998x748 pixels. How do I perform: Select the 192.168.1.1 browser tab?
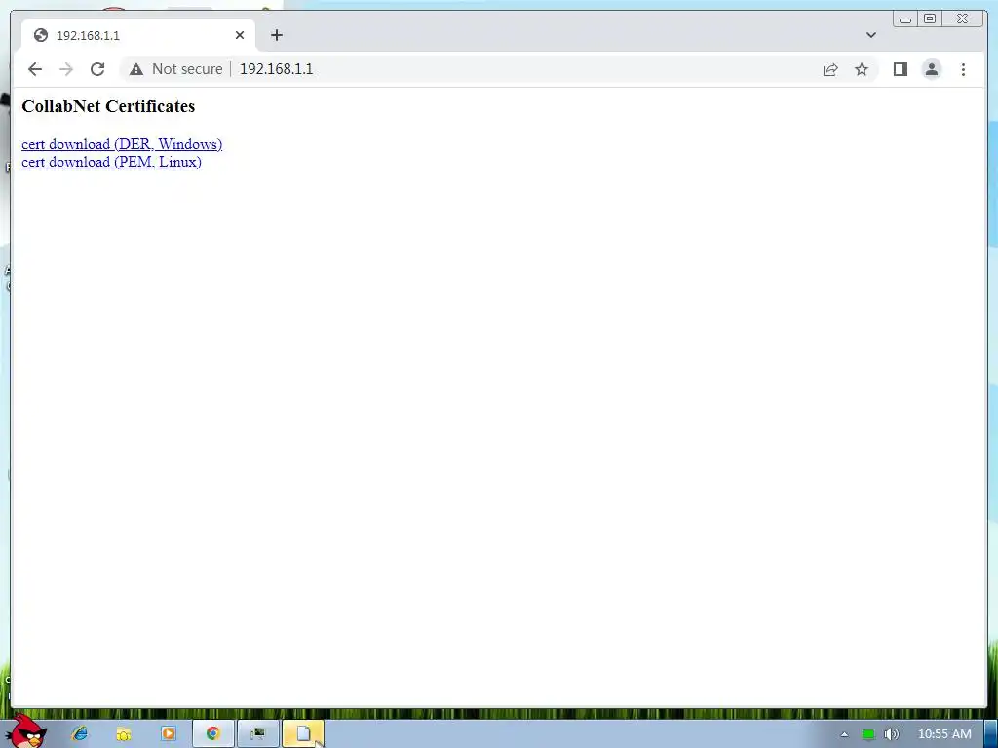[138, 35]
